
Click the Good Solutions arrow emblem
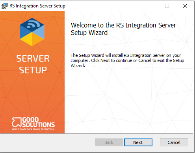coord(17,122)
